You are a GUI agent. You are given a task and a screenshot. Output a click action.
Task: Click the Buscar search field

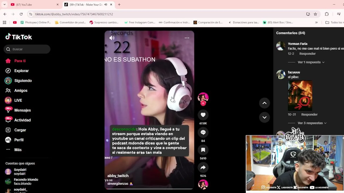pyautogui.click(x=27, y=49)
